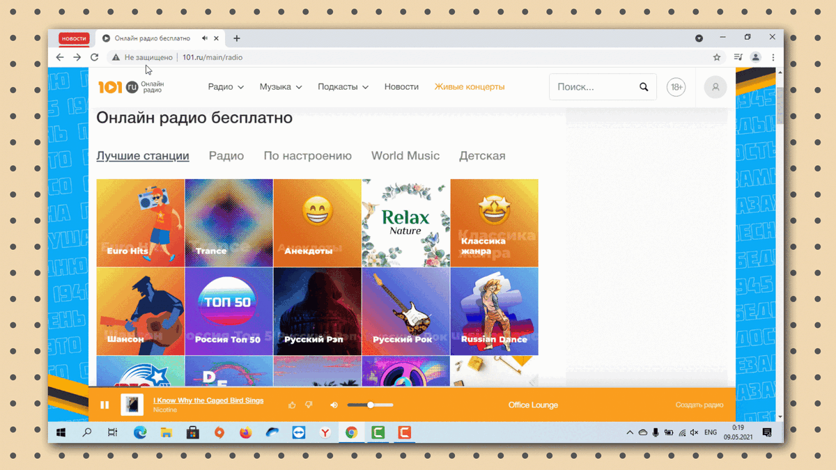Image resolution: width=836 pixels, height=470 pixels.
Task: Click the ENG language indicator
Action: (711, 432)
